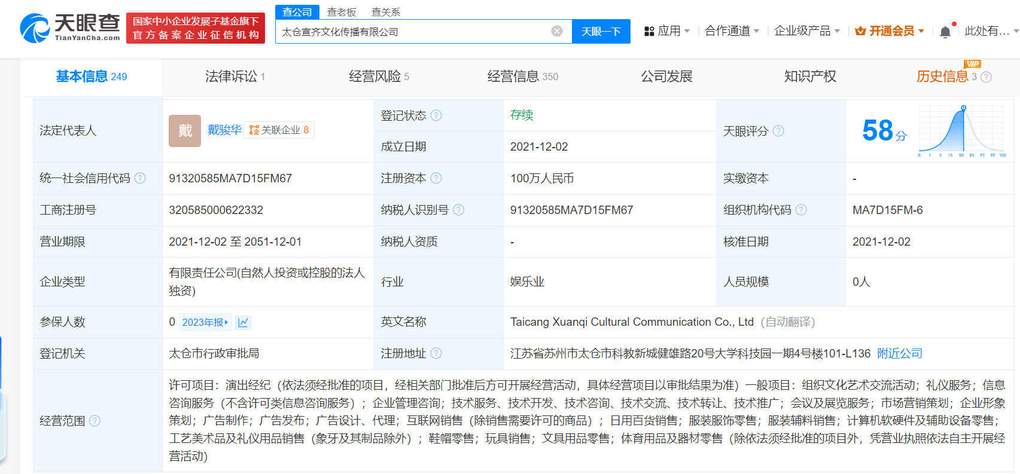Viewport: 1020px width, 474px height.
Task: Clear the search box with X icon
Action: tap(557, 31)
